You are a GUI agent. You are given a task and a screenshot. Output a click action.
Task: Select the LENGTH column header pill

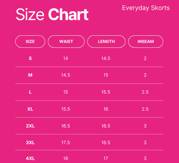106,42
